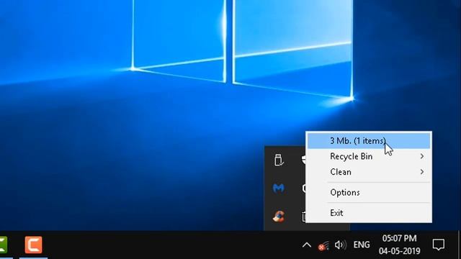Open the Clean submenu
Image resolution: width=461 pixels, height=259 pixels.
[x=369, y=172]
